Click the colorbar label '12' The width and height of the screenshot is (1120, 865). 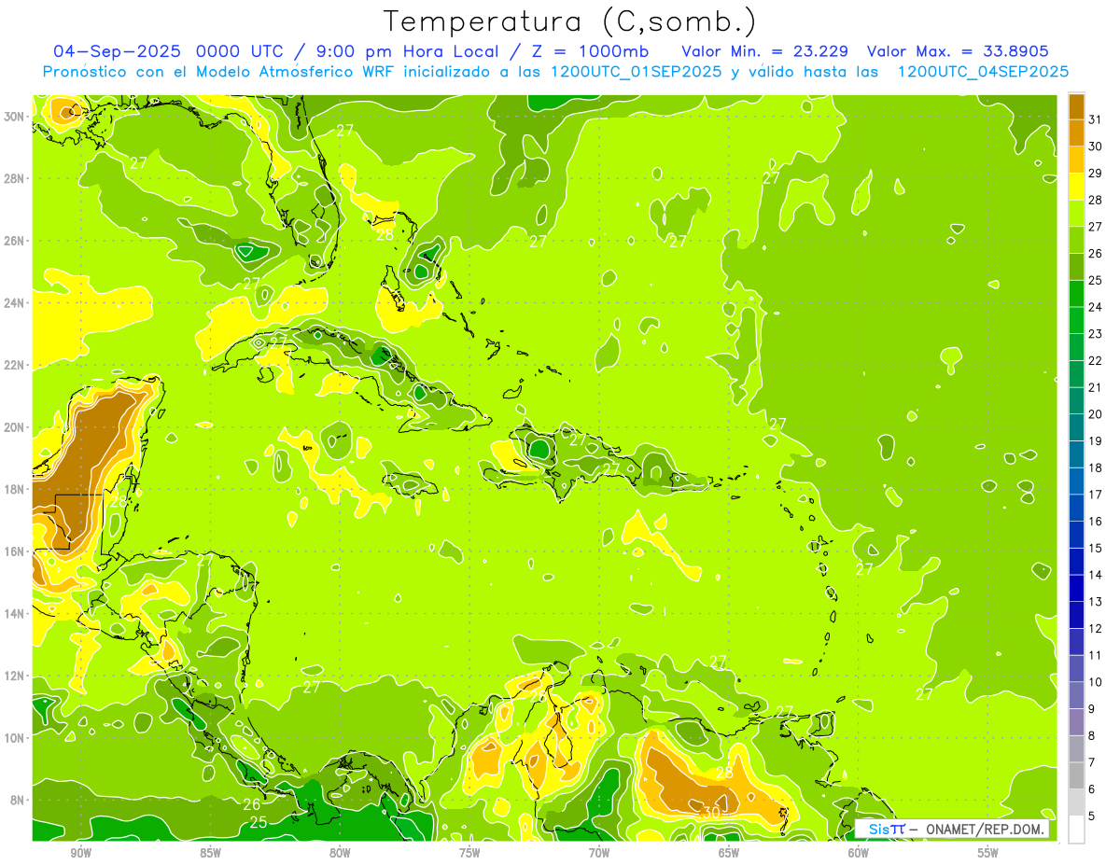(x=1096, y=629)
